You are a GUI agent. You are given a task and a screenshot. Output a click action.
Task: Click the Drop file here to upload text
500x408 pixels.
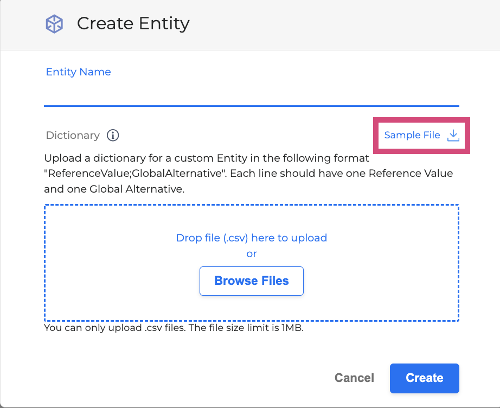click(251, 238)
